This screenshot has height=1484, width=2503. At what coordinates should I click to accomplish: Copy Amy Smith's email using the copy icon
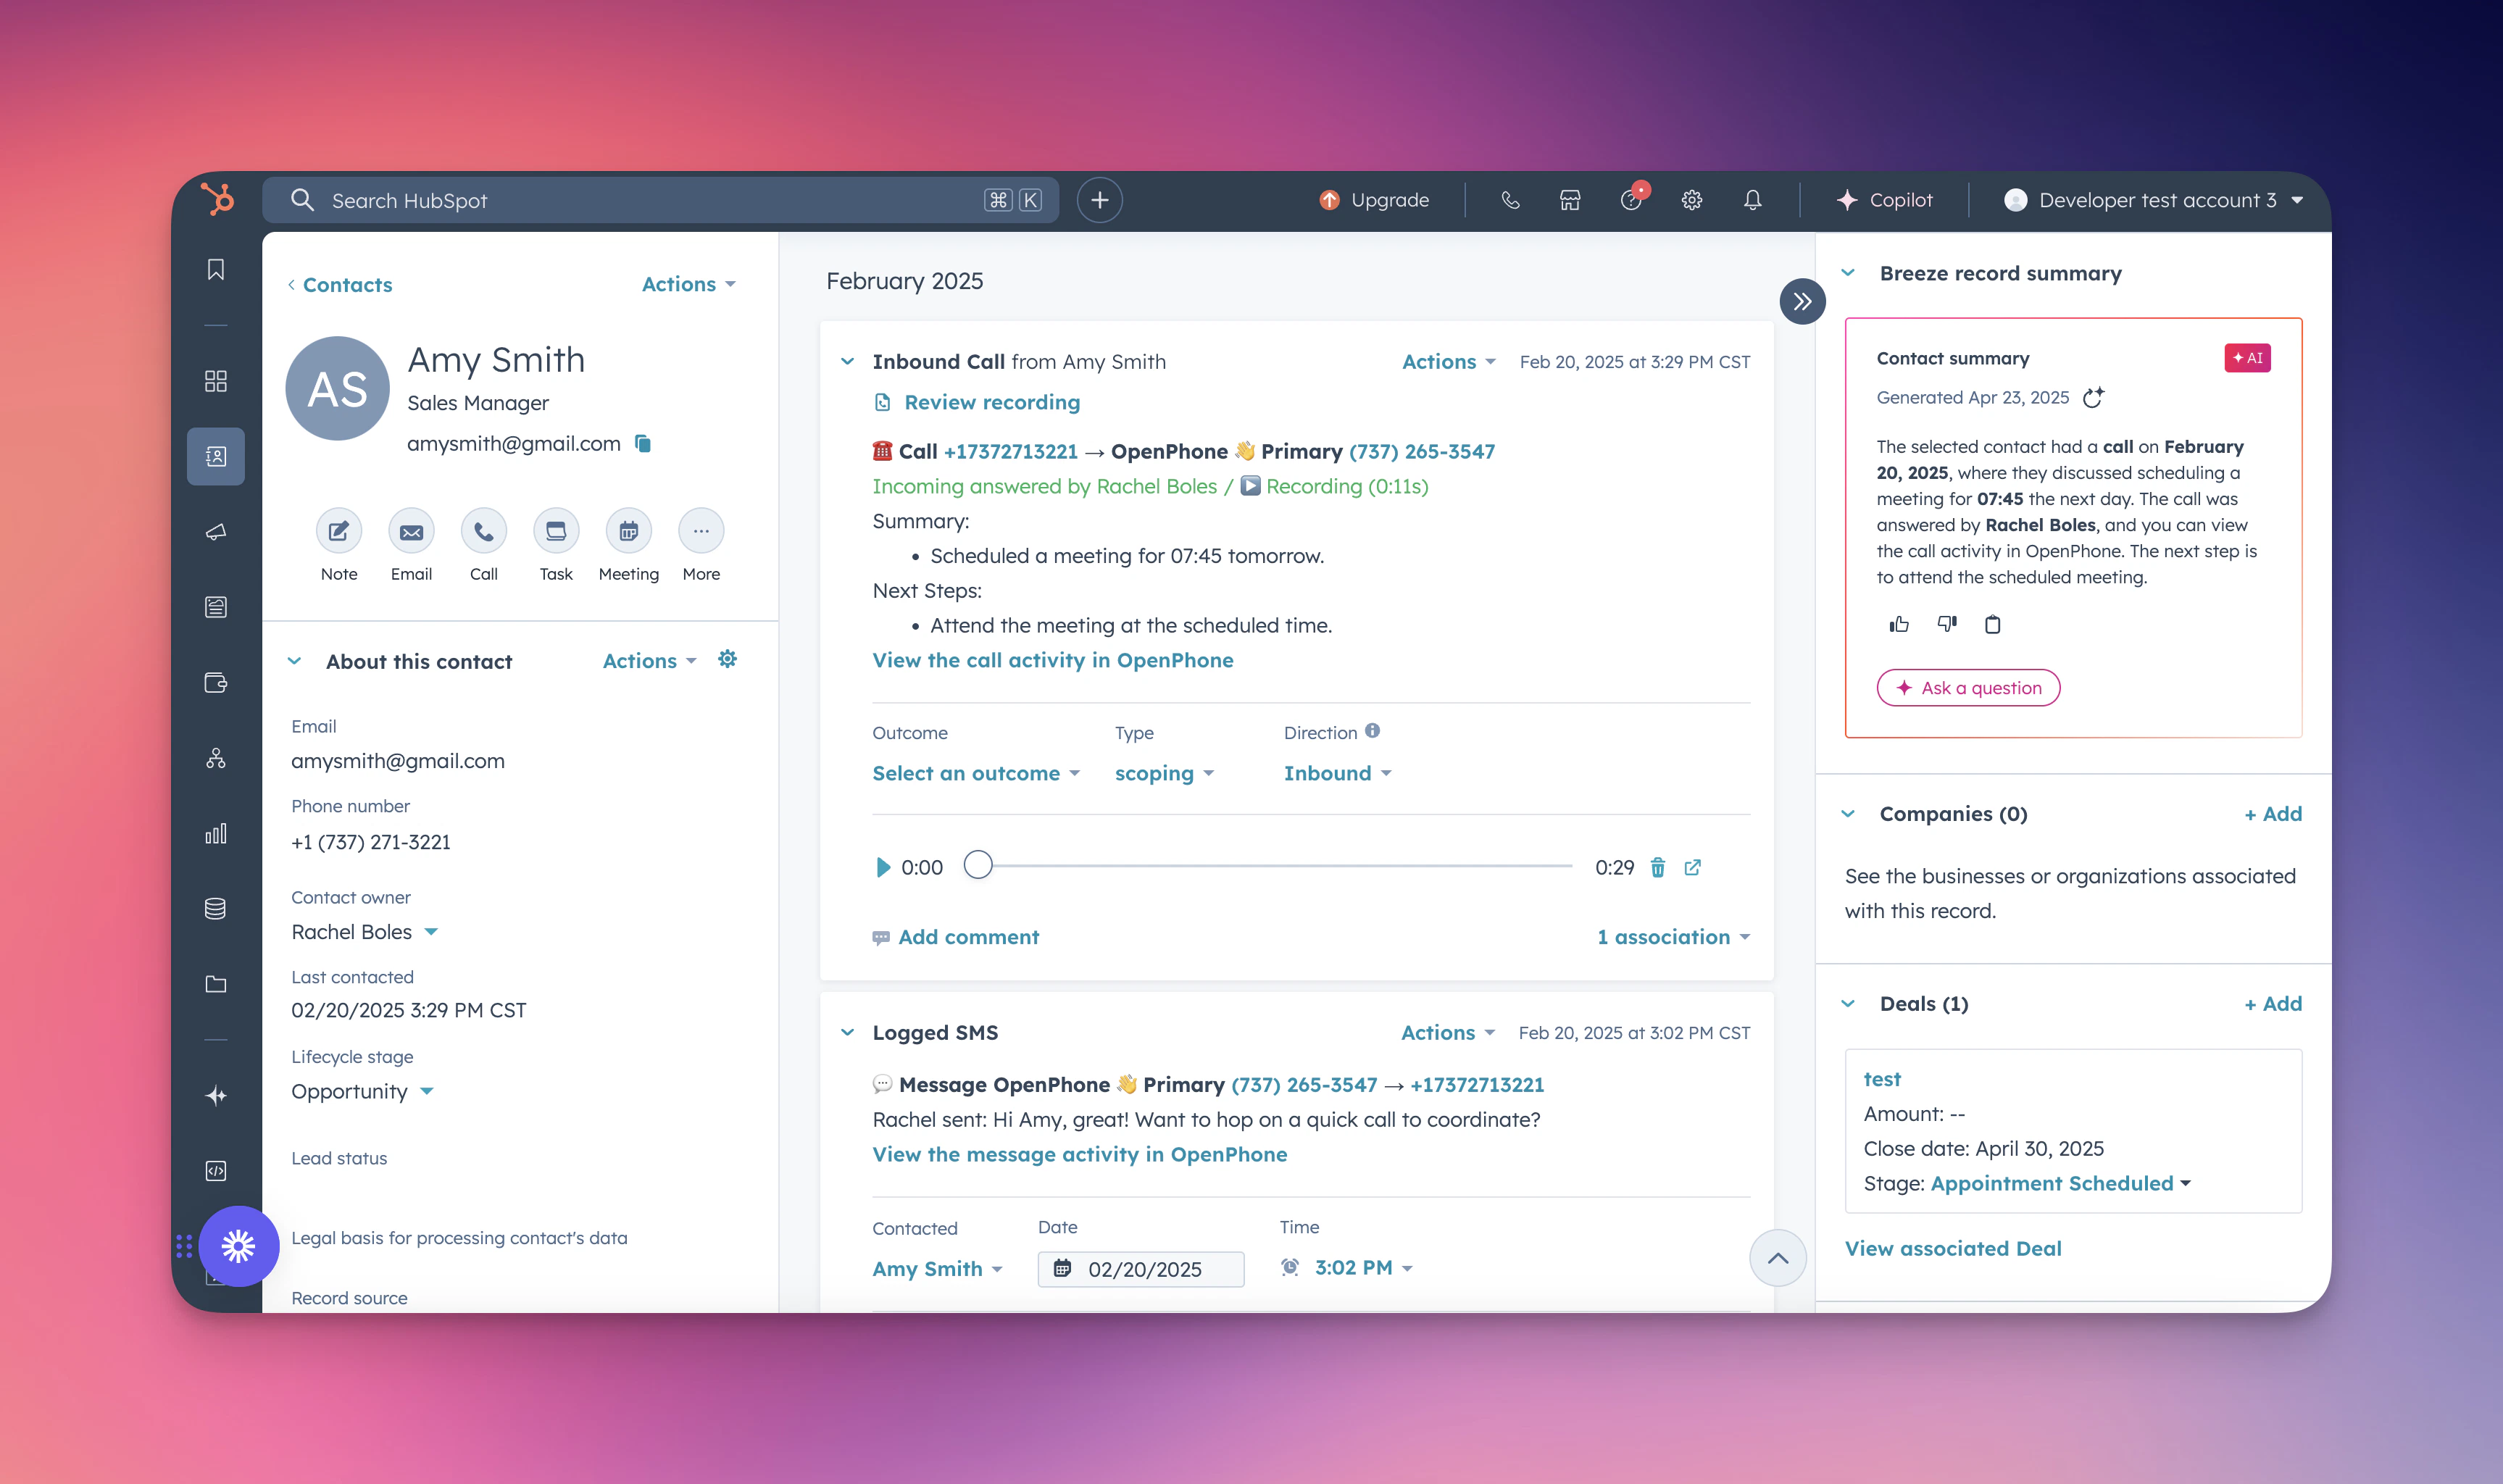click(641, 443)
